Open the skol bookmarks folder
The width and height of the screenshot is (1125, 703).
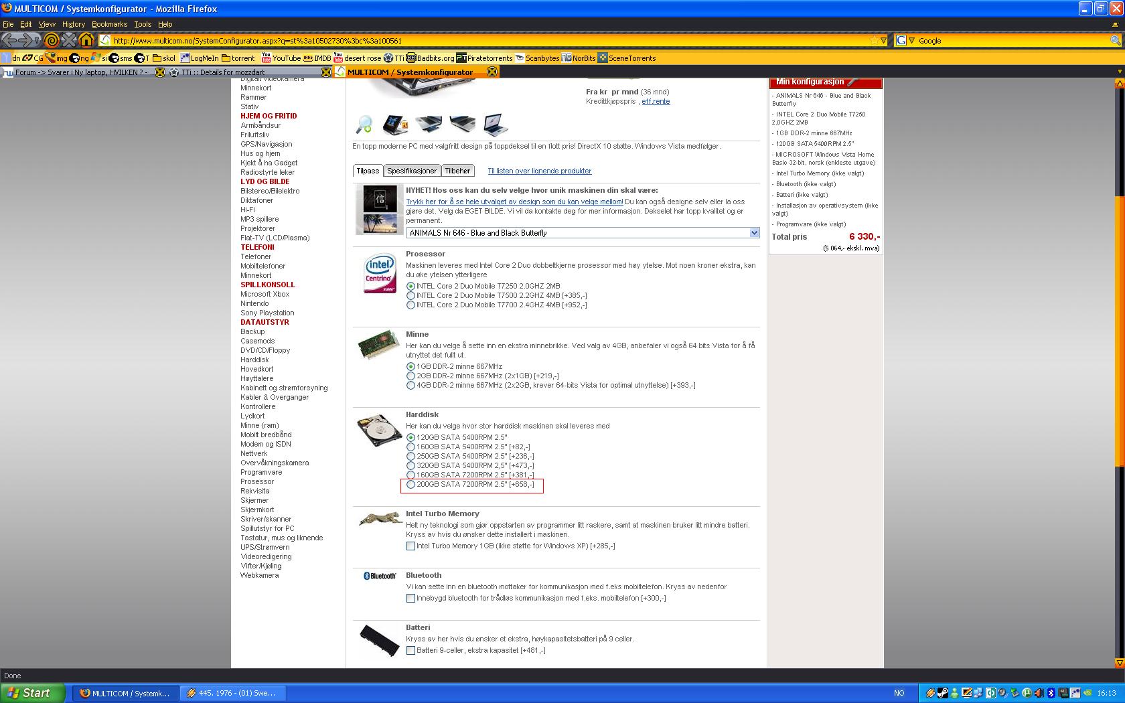click(164, 58)
